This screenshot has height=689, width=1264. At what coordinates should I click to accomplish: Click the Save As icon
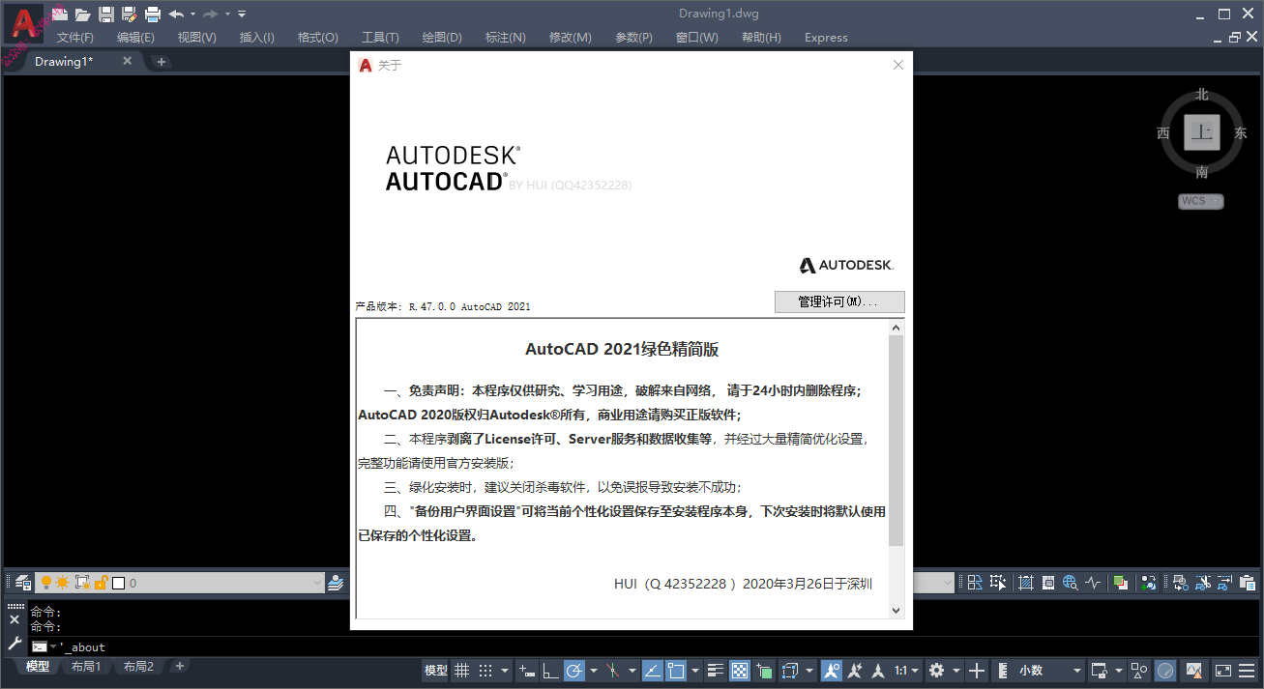coord(130,14)
